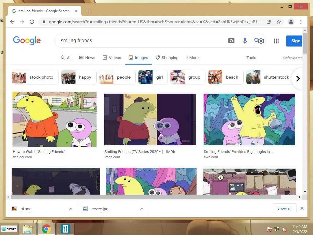
Task: Switch to the Videos tab
Action: [112, 58]
